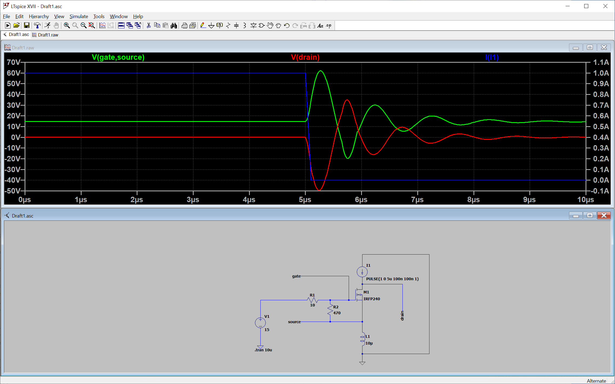Switch to the Draft1.raw tab
Screen dimensions: 615x384
(45, 35)
